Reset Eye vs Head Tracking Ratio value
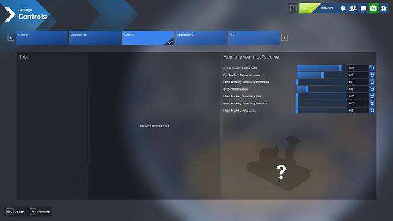Screen dimensions: 393x221 [x=372, y=68]
